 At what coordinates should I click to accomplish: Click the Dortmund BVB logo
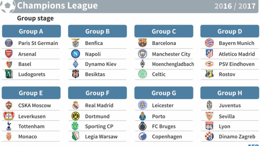(x=75, y=116)
